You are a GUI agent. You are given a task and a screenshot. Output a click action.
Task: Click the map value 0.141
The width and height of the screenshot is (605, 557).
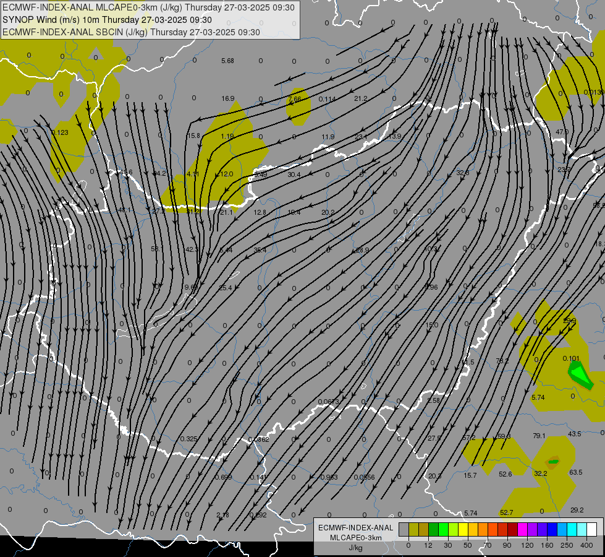coord(258,477)
